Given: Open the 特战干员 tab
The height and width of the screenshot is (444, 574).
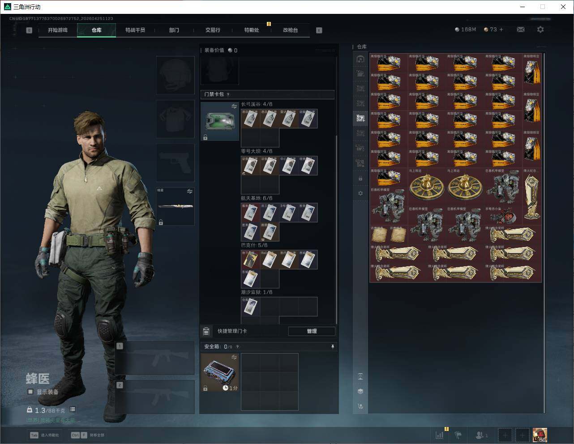Looking at the screenshot, I should point(135,30).
